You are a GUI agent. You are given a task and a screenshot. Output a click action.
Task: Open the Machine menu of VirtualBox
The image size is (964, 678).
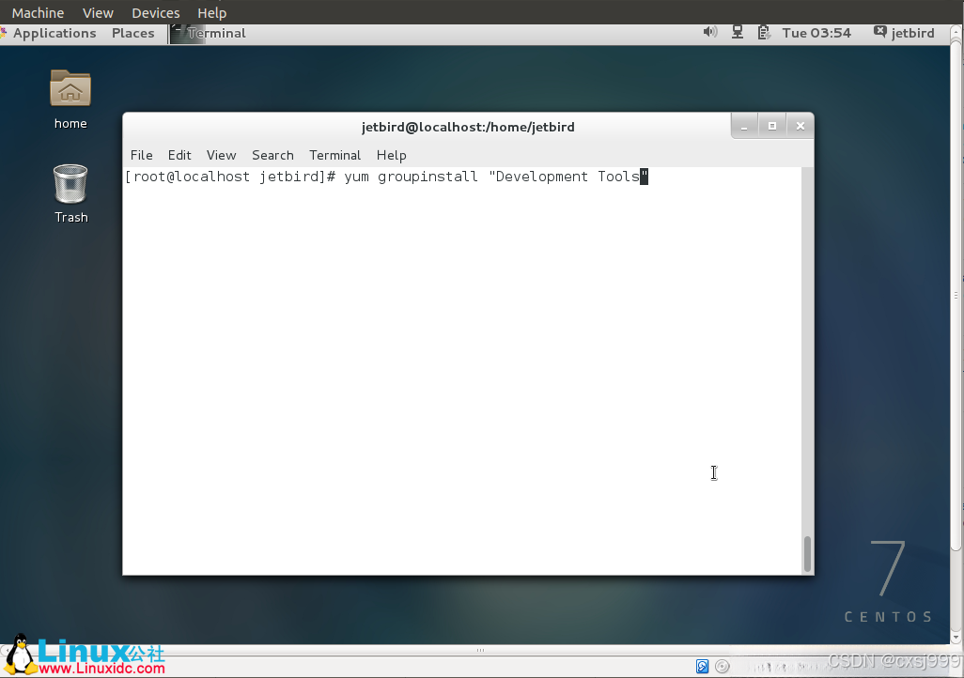tap(38, 12)
